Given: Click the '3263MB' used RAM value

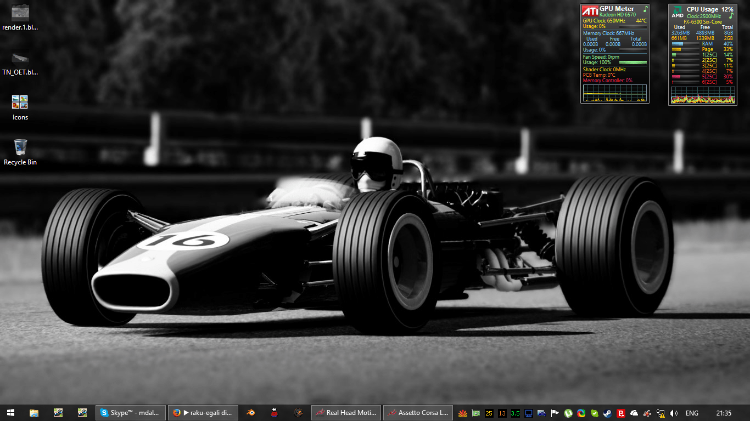Looking at the screenshot, I should point(680,33).
